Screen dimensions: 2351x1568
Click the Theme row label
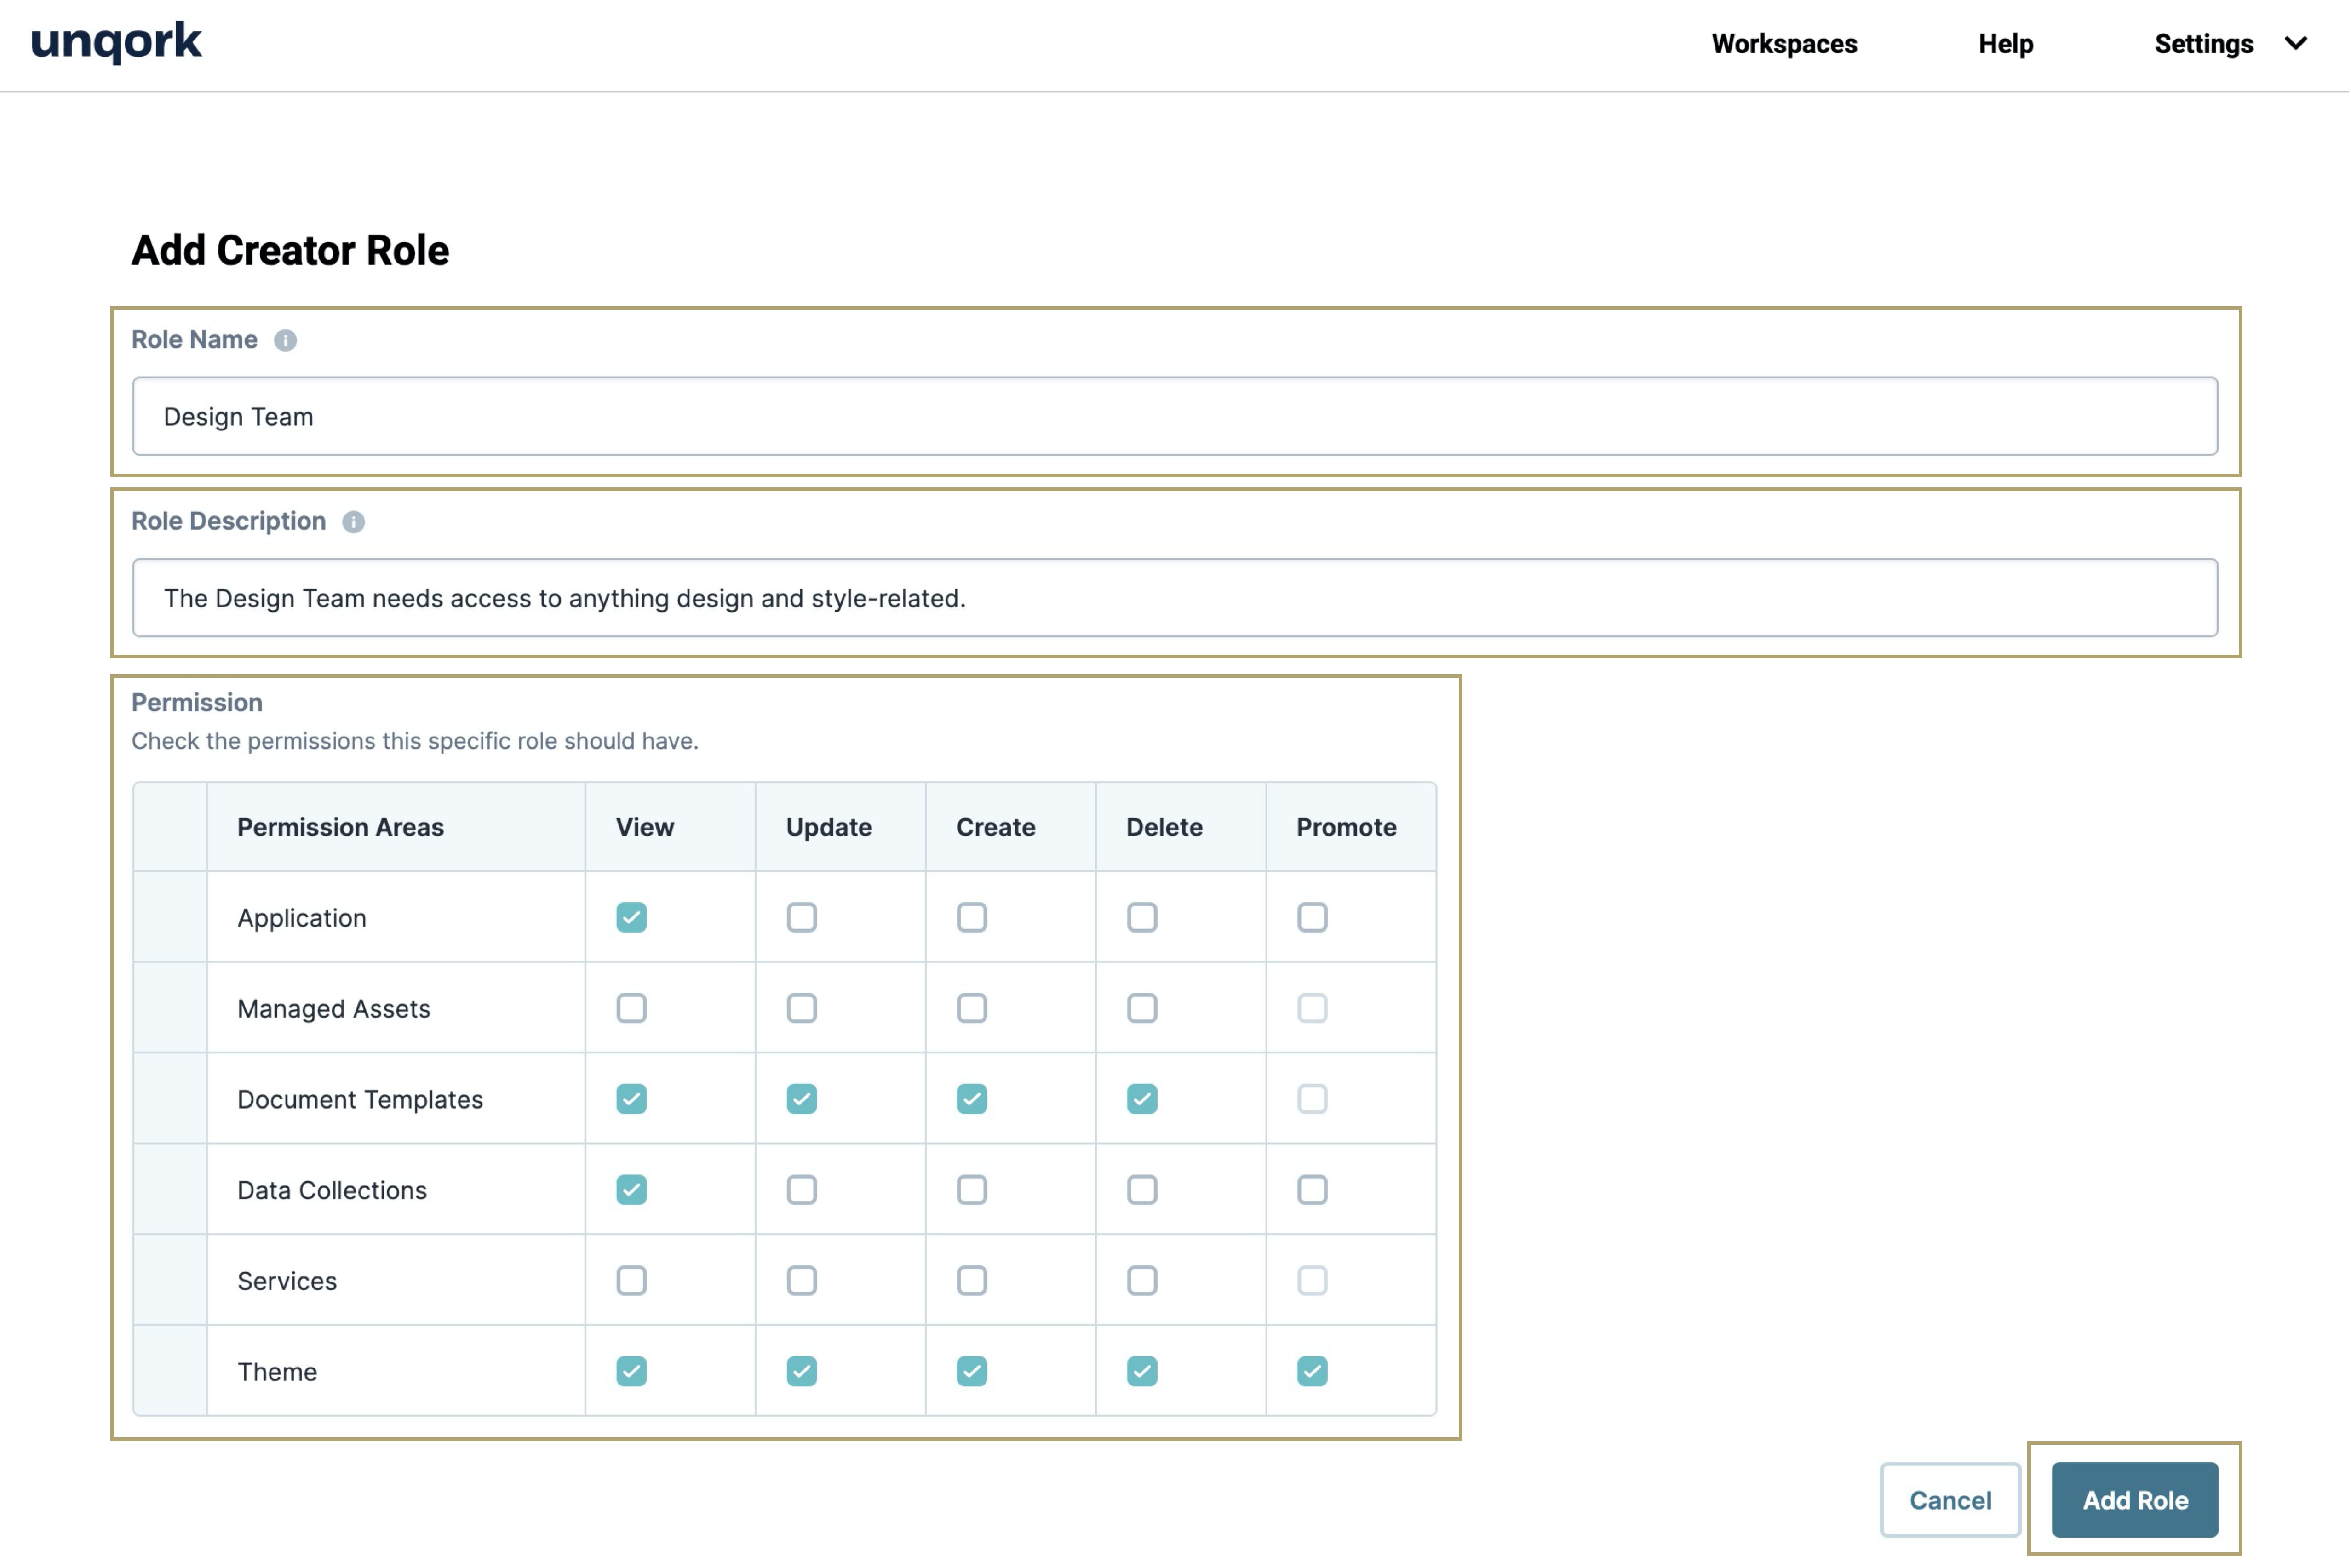[277, 1373]
